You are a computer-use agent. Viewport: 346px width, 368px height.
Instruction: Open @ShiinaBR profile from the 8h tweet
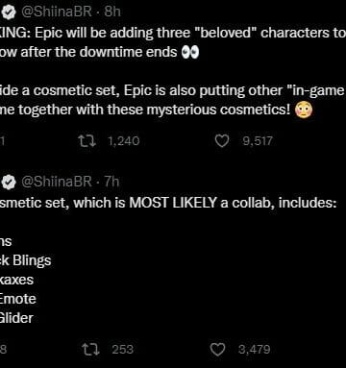[x=57, y=12]
